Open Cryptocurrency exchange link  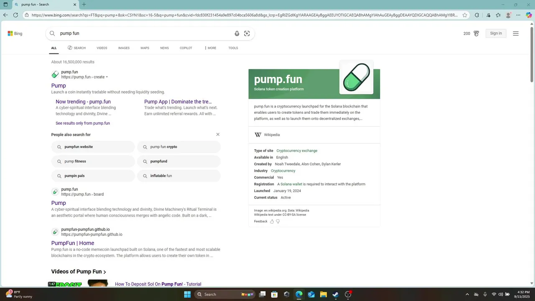pyautogui.click(x=297, y=151)
